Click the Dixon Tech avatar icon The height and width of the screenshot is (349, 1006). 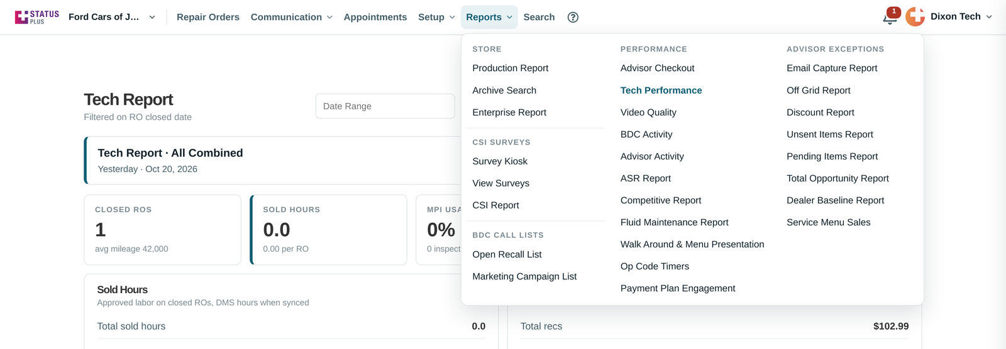click(x=915, y=17)
